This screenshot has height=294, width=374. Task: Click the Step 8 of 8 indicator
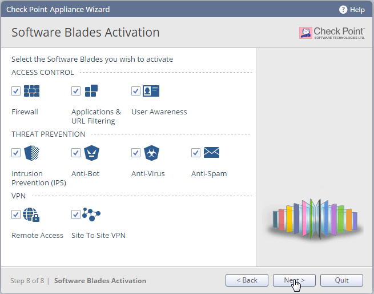(27, 280)
